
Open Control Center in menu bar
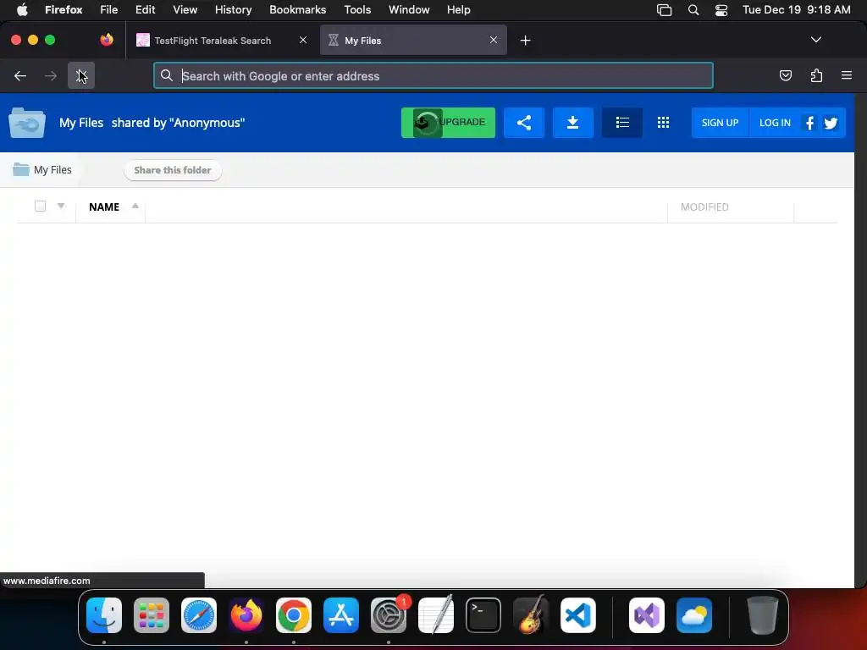pos(721,10)
